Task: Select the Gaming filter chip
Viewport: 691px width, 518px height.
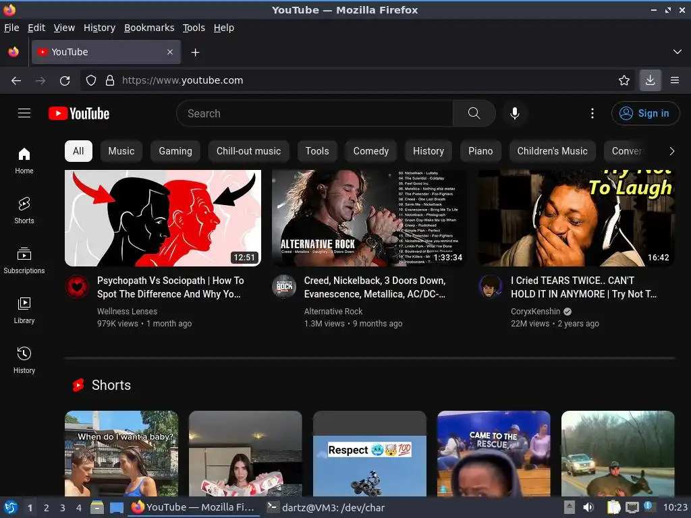Action: pos(175,151)
